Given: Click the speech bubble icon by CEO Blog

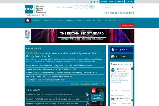Looking at the screenshot, I should [x=113, y=56].
